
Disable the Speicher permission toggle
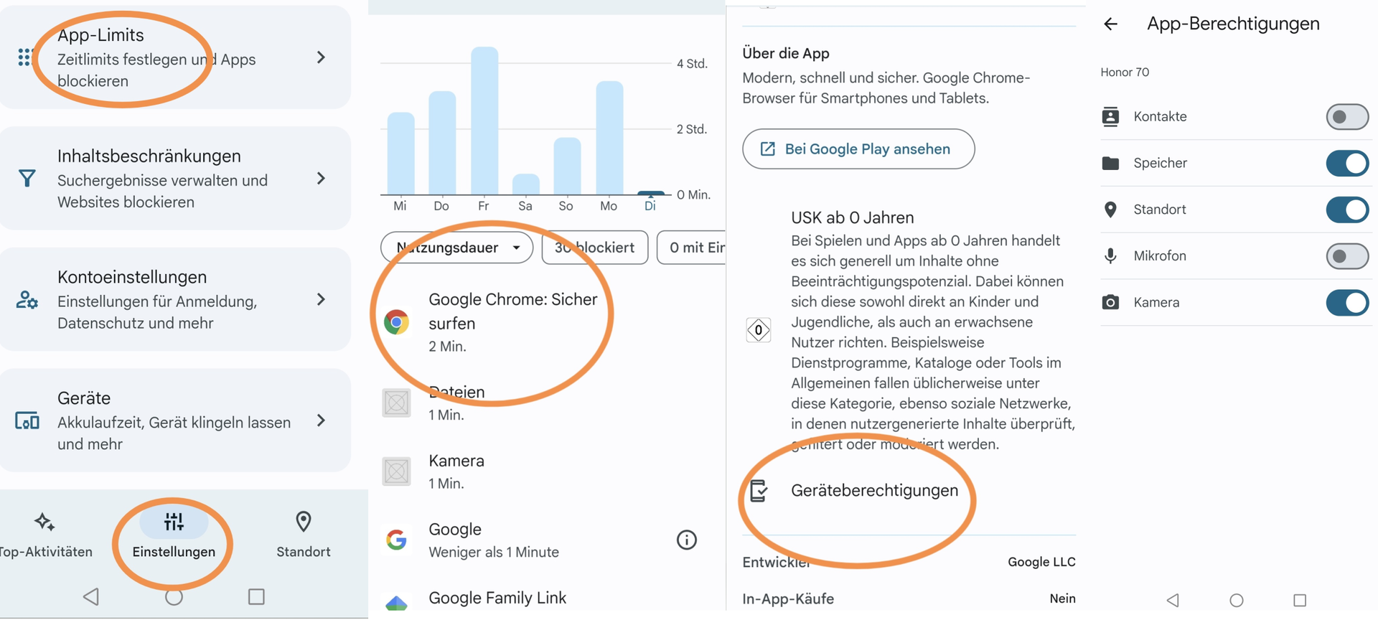1346,164
